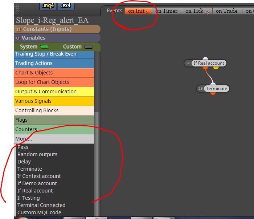Select If Real account node on canvas

tap(209, 63)
